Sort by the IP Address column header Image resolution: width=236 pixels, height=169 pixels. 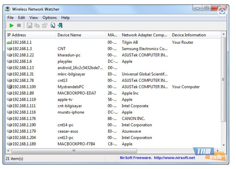(17, 35)
